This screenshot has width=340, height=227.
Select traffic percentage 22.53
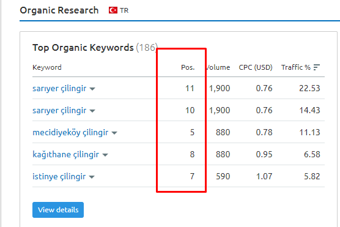(x=309, y=88)
